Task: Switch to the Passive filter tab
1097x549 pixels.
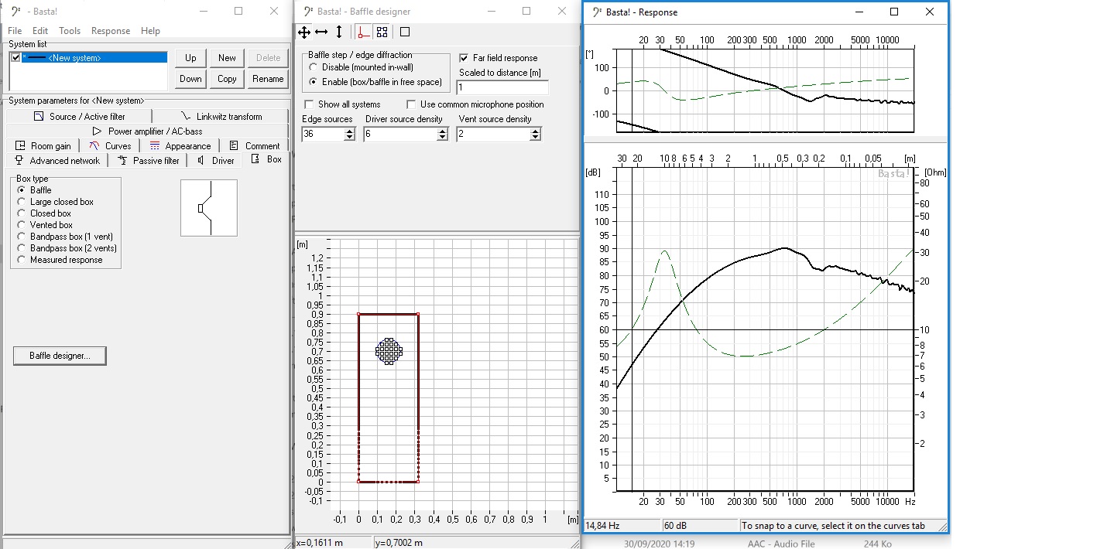Action: (x=149, y=160)
